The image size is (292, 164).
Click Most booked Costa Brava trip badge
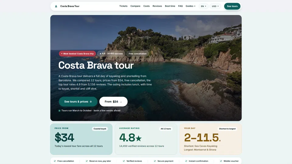coord(78,53)
